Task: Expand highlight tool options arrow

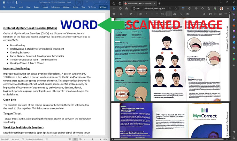Action: tap(125, 14)
